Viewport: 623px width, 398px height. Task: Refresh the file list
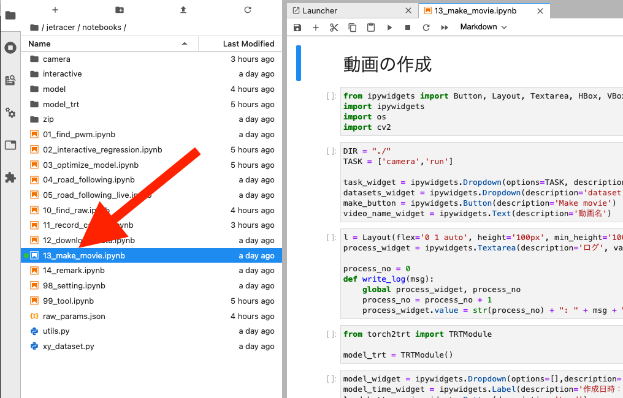click(x=248, y=10)
